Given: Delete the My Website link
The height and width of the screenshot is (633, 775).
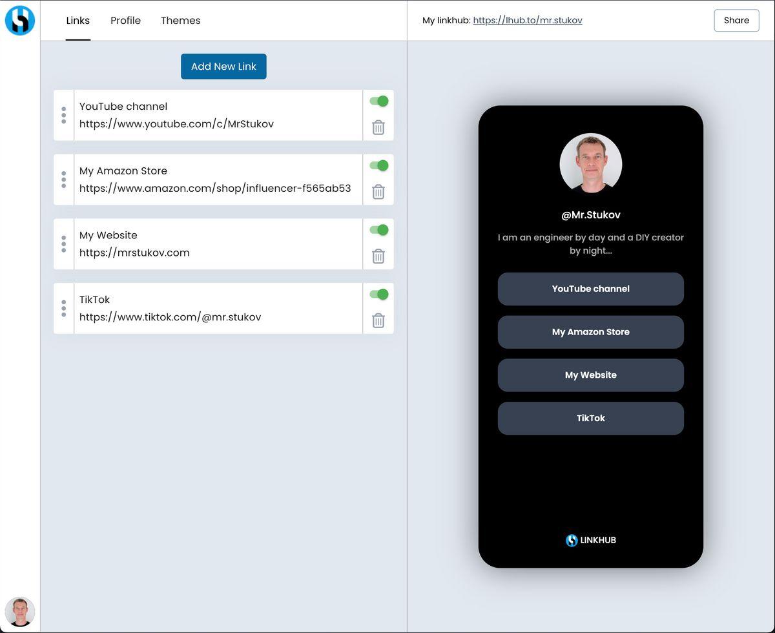Looking at the screenshot, I should coord(378,256).
